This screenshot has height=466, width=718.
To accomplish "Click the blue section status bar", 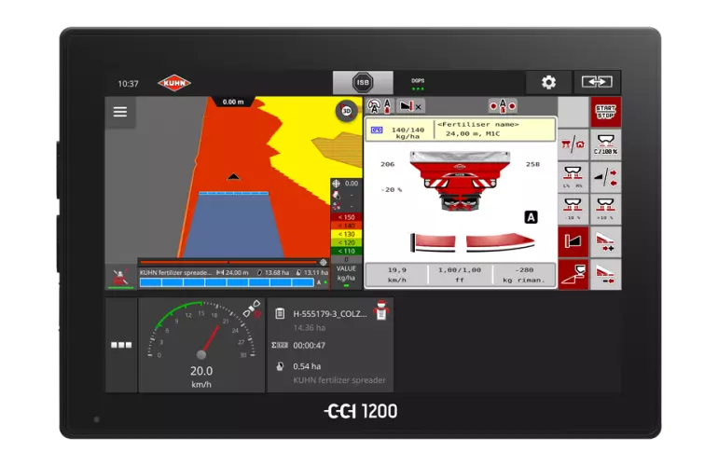I will click(x=227, y=282).
